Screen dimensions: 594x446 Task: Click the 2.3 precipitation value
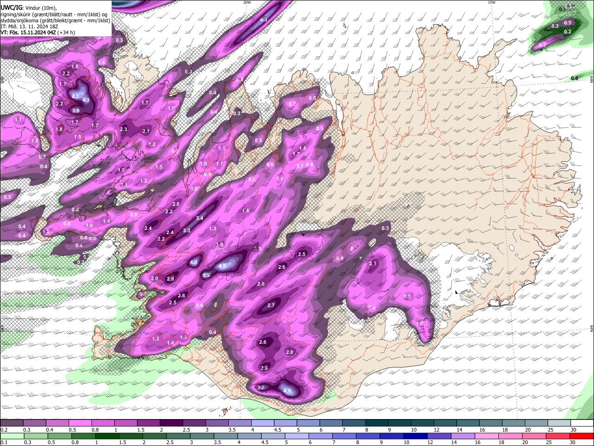(x=123, y=129)
